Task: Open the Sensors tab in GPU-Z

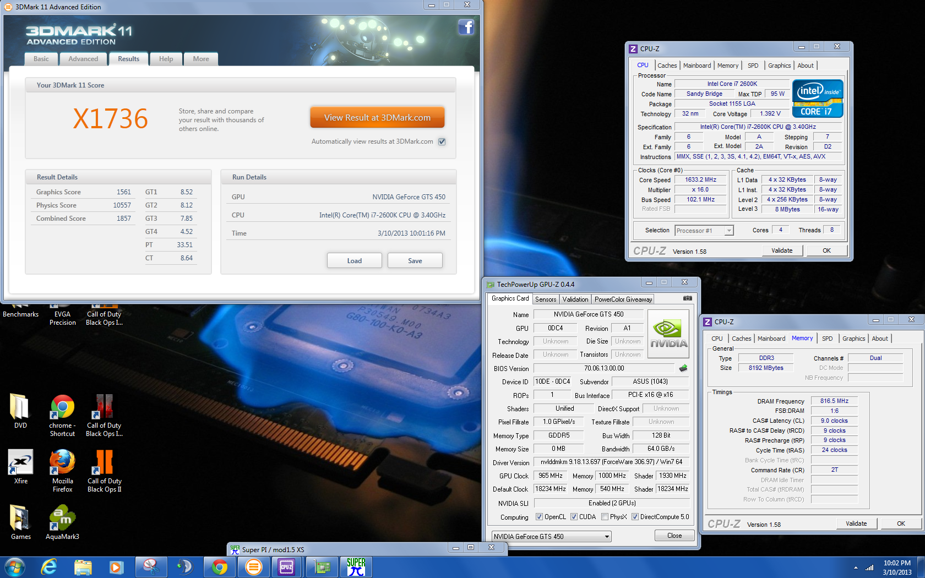Action: pos(546,299)
